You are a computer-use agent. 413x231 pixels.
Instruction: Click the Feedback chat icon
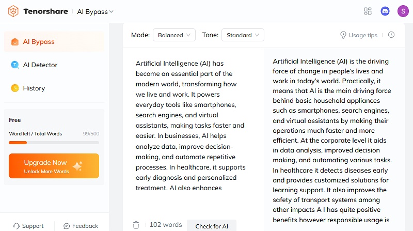coord(67,226)
